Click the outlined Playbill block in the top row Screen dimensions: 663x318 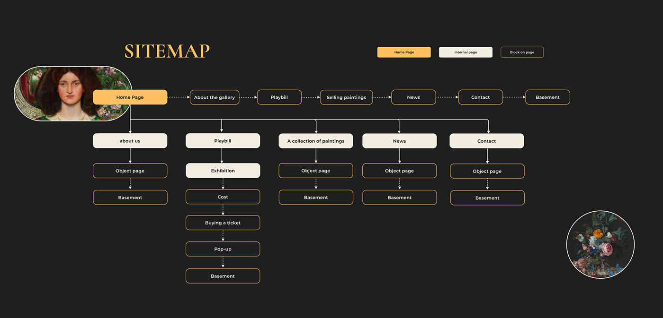[279, 97]
